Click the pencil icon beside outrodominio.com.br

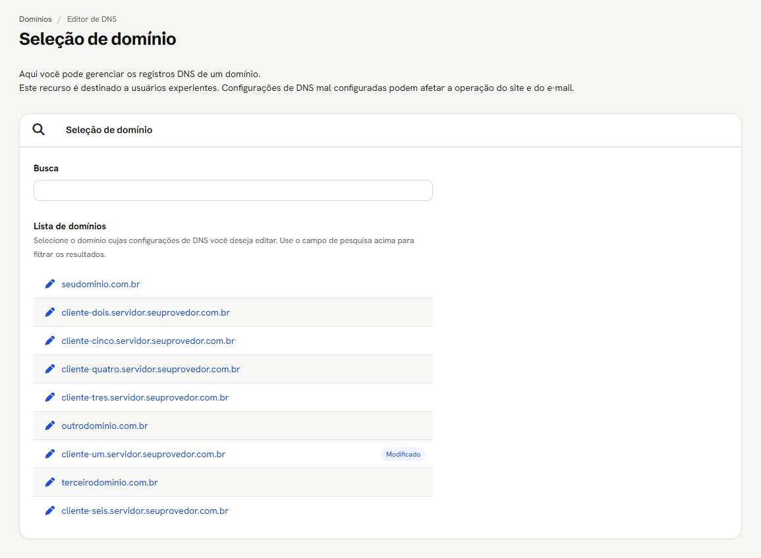click(50, 426)
